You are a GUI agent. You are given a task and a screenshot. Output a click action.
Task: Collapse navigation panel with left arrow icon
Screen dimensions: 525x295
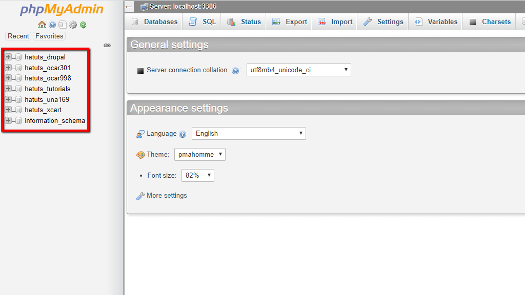(x=129, y=7)
